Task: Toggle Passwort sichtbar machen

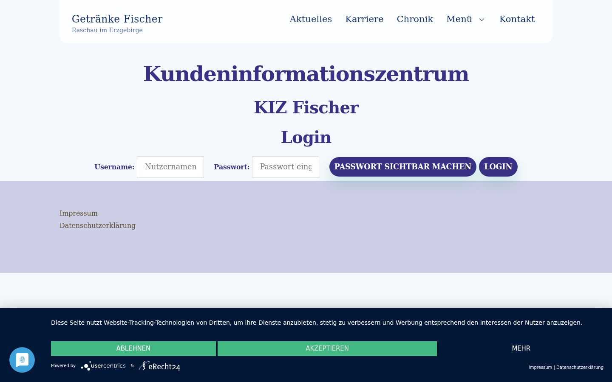Action: (x=403, y=167)
